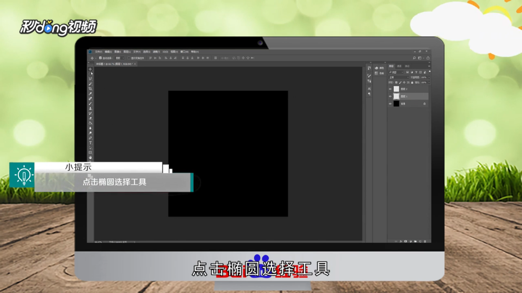This screenshot has width=522, height=293.
Task: Select the Dodge tool
Action: pos(90,133)
